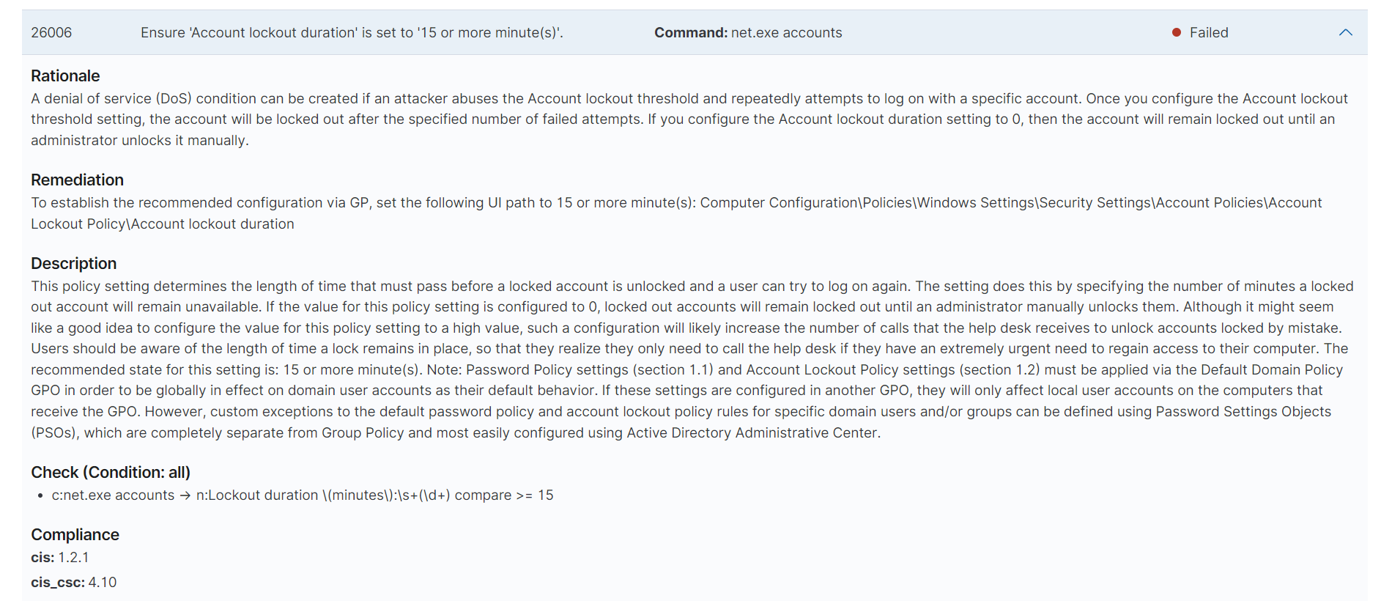
Task: Click the red Failed status dot
Action: [1177, 32]
